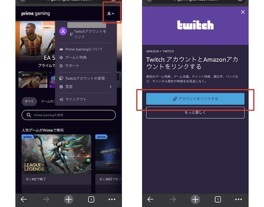
Task: Click the Prime Gamingを検索 search field
Action: pos(69,115)
